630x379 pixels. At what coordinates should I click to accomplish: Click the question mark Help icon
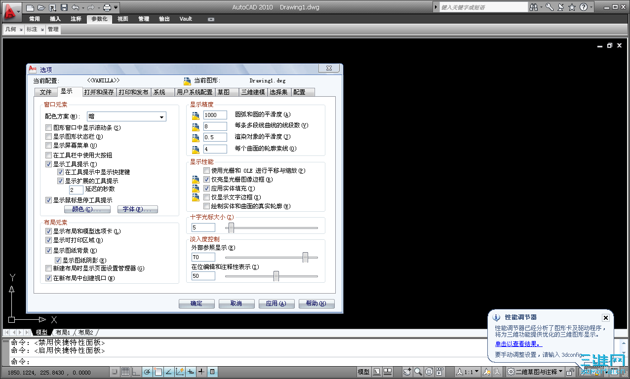tap(583, 7)
